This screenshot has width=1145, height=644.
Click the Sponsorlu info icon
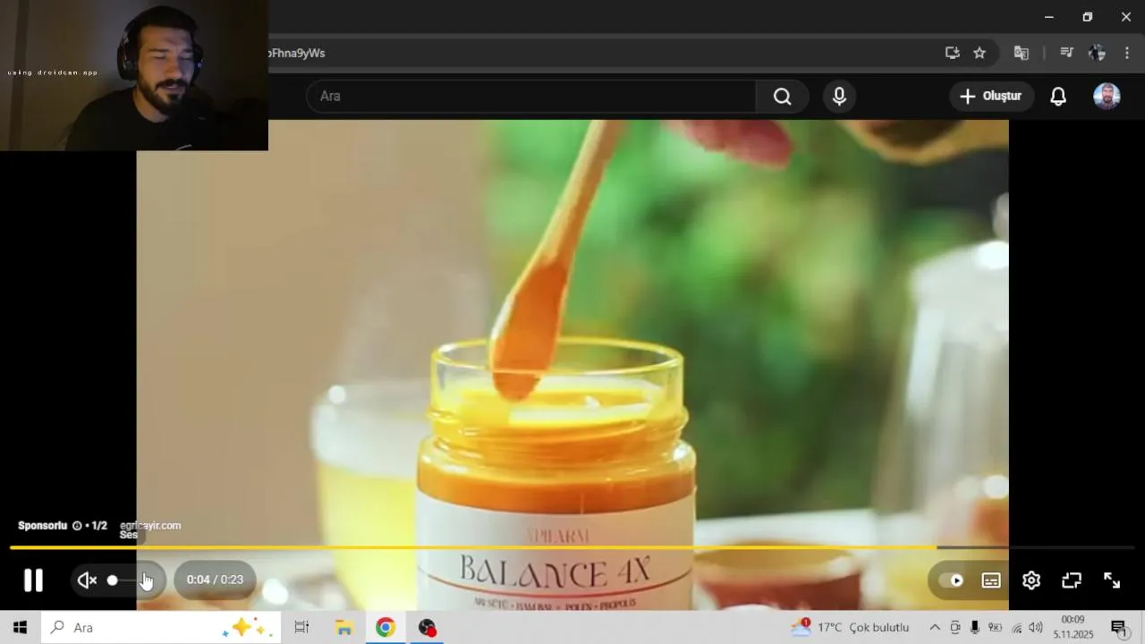pyautogui.click(x=77, y=526)
